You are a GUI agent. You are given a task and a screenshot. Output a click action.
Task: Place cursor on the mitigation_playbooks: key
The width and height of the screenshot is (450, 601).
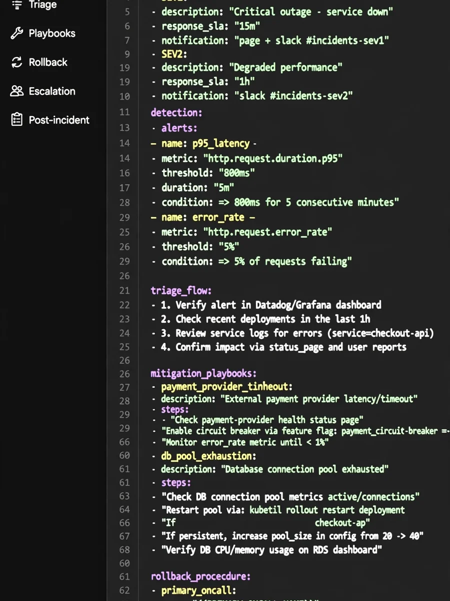[204, 374]
